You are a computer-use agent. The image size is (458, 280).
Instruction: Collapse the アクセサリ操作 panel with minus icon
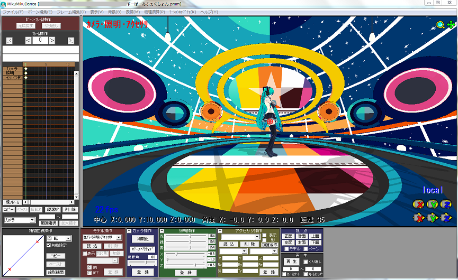click(220, 231)
